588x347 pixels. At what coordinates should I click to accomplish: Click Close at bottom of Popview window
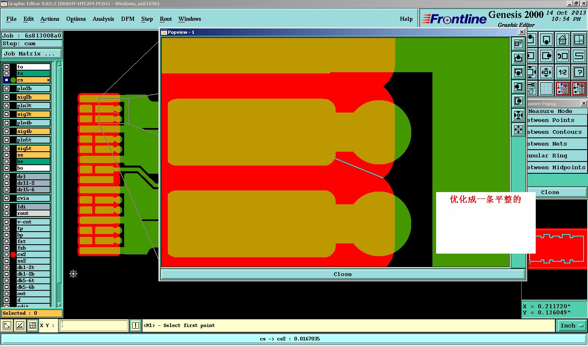[x=343, y=274]
